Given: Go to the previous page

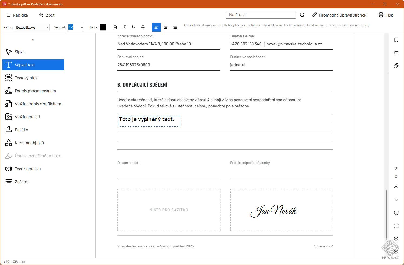Looking at the screenshot, I should coord(396,187).
